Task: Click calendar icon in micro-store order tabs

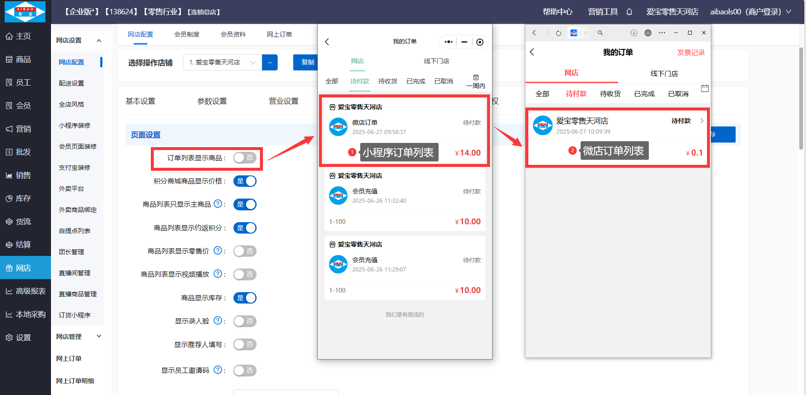Action: [705, 89]
